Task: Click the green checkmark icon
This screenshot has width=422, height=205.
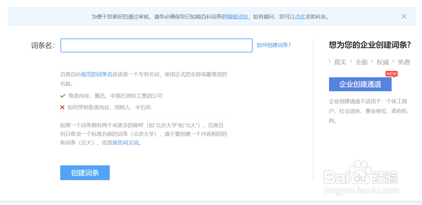Action: click(x=63, y=96)
